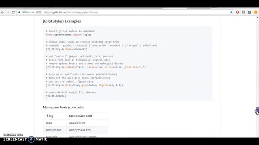Click the 'jtplot.reset()' code line
Viewport: 259px width, 145px height.
56,96
